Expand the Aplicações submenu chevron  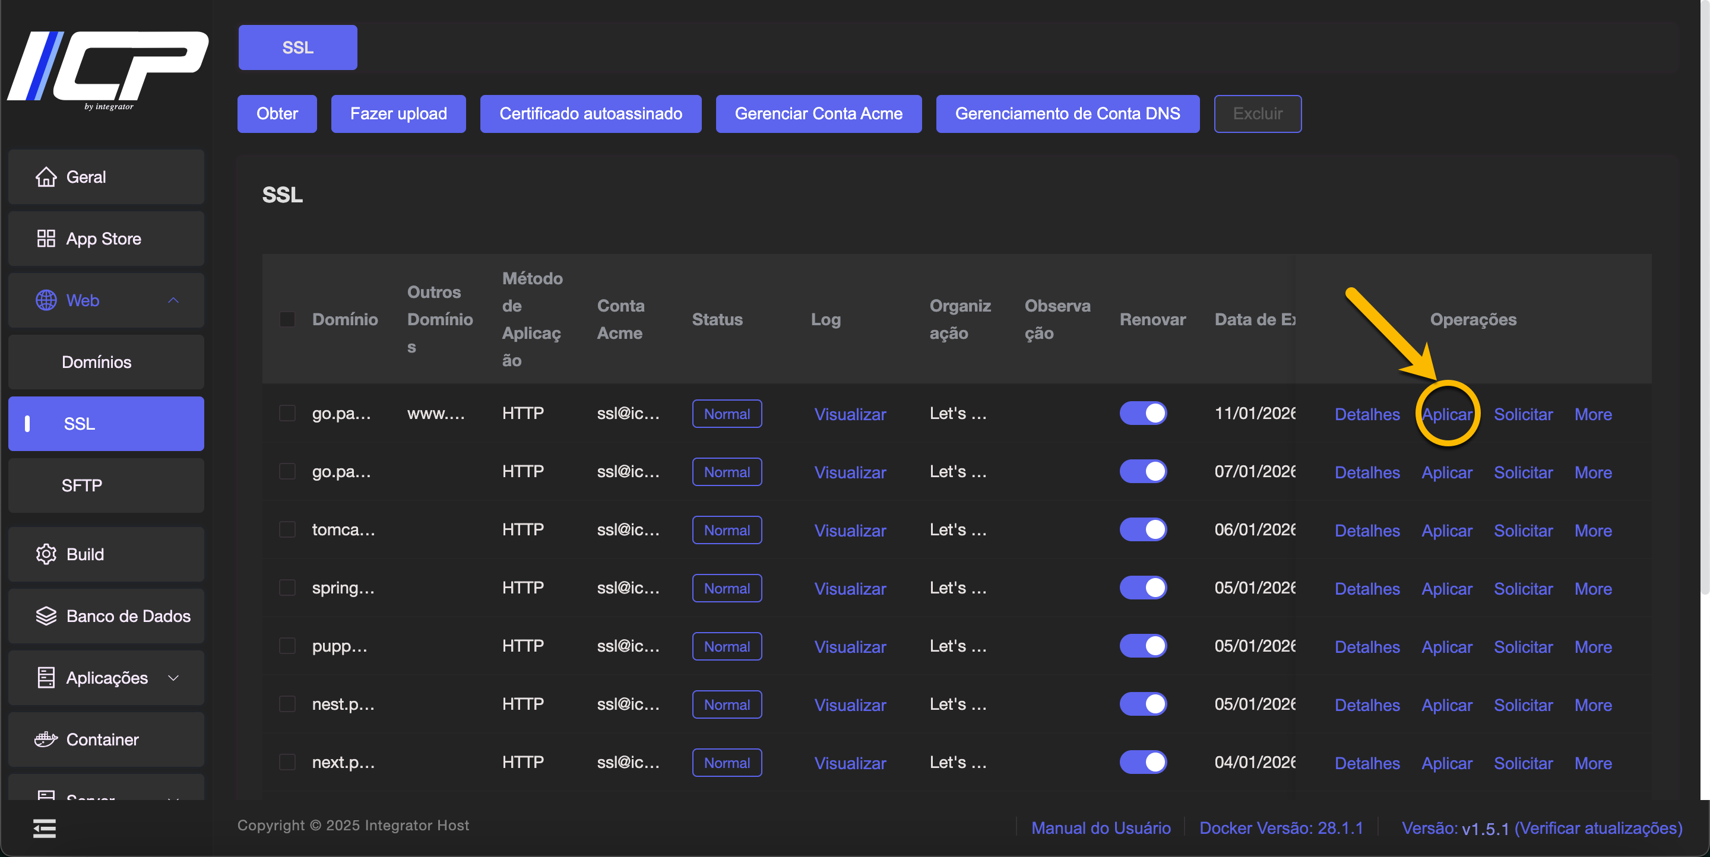pos(173,677)
